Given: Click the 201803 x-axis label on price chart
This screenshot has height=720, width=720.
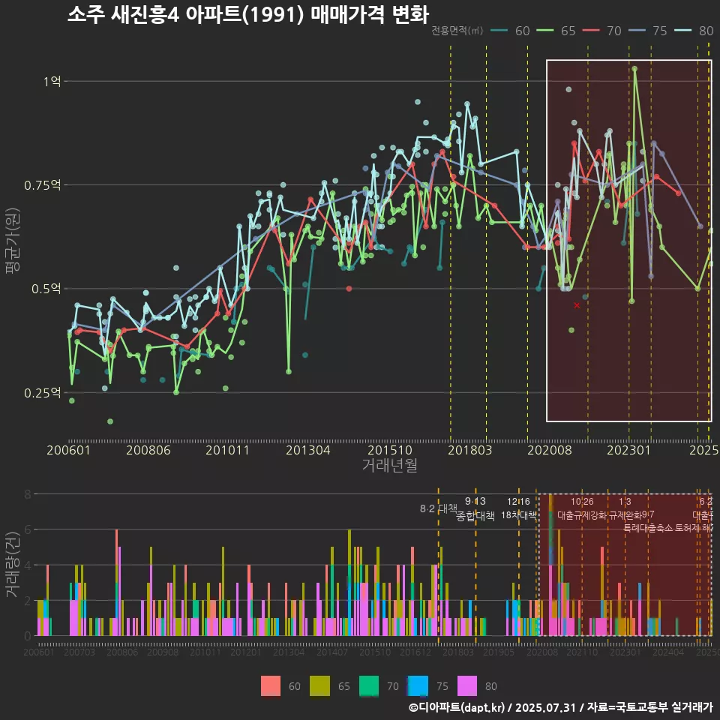Looking at the screenshot, I should 469,450.
